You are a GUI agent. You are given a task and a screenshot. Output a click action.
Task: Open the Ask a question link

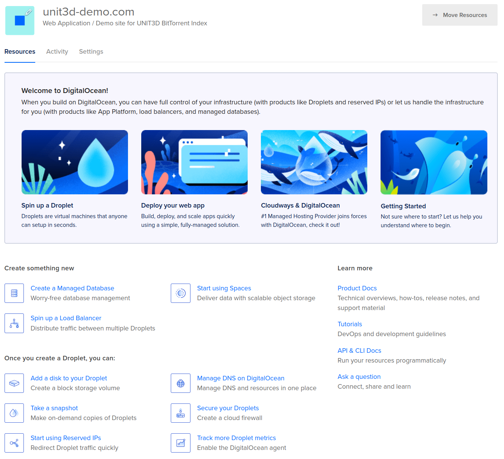point(359,377)
